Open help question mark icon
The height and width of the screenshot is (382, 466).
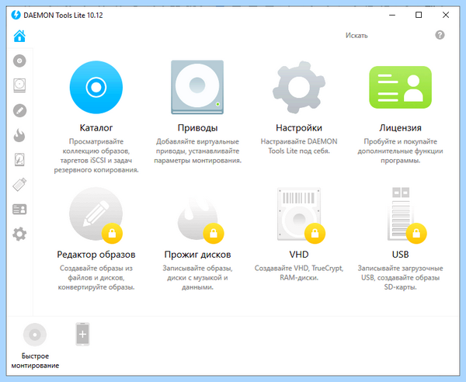440,35
